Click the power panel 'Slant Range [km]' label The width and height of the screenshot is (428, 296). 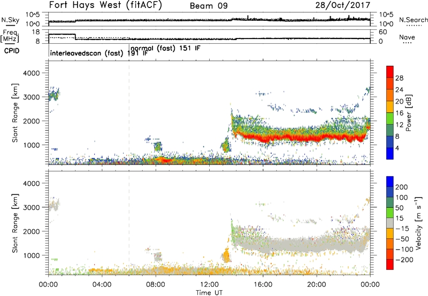[x=15, y=113]
